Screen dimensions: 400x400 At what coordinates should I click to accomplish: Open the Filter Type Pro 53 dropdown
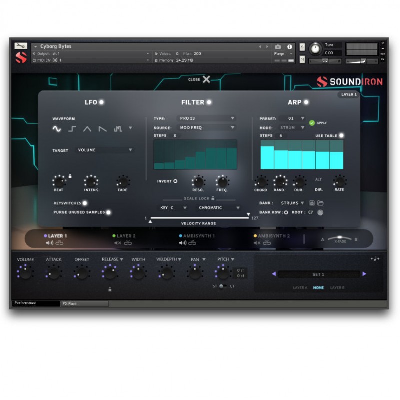pos(206,119)
